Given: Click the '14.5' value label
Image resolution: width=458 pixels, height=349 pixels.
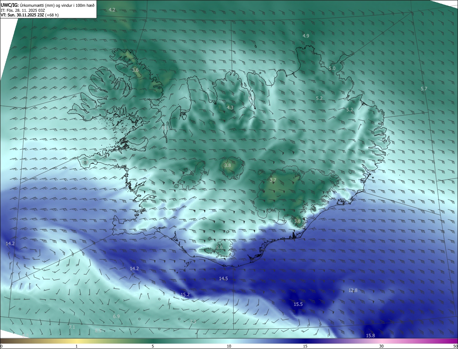Looking at the screenshot, I should coord(223,278).
